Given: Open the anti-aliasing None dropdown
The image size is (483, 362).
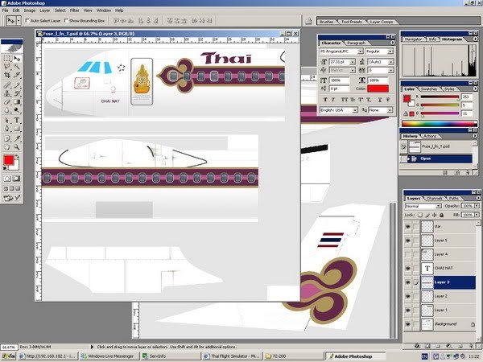Looking at the screenshot, I should [390, 110].
